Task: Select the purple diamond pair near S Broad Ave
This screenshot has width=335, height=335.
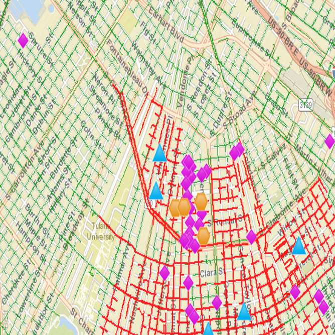Action: click(x=237, y=151)
